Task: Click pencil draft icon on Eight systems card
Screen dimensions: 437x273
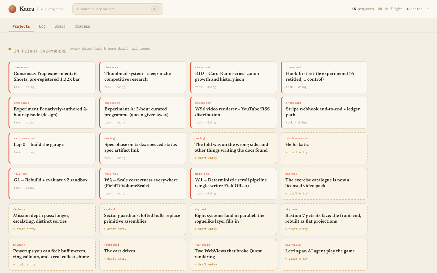Action: coord(195,229)
